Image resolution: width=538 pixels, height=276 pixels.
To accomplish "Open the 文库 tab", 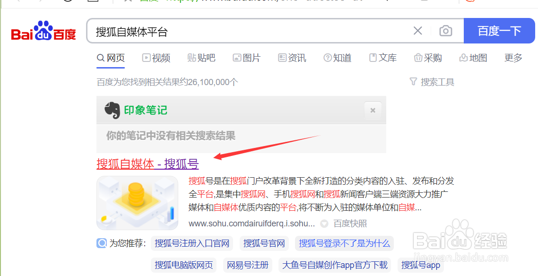I will [382, 58].
